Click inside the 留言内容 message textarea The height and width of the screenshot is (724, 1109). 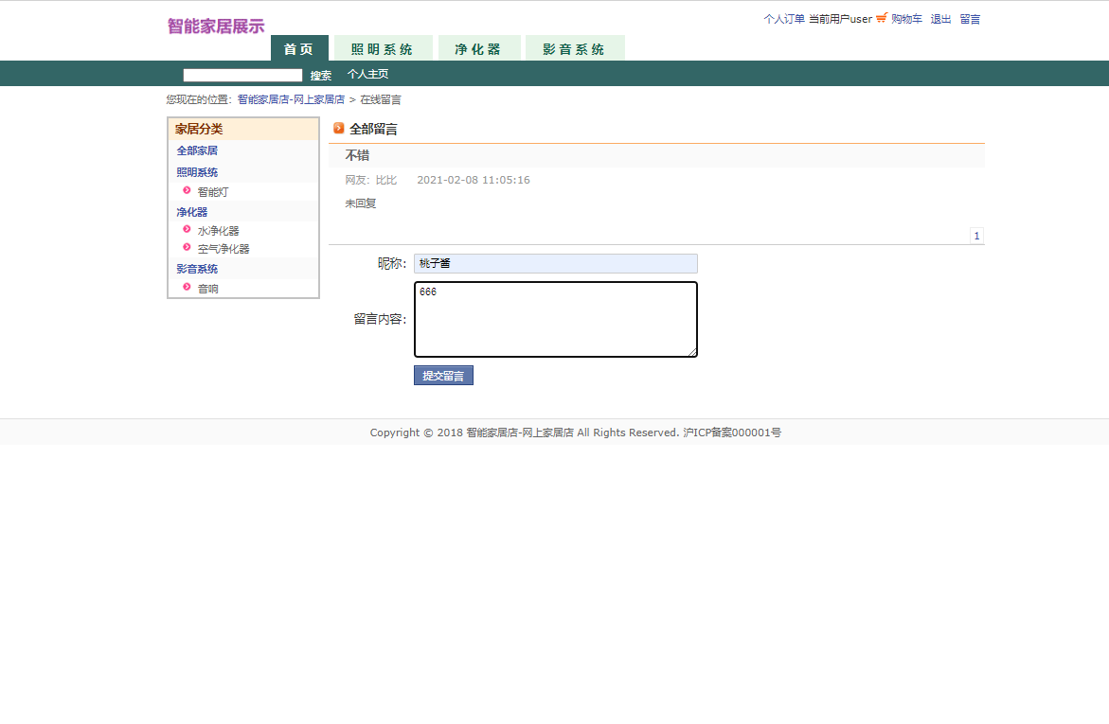coord(555,319)
